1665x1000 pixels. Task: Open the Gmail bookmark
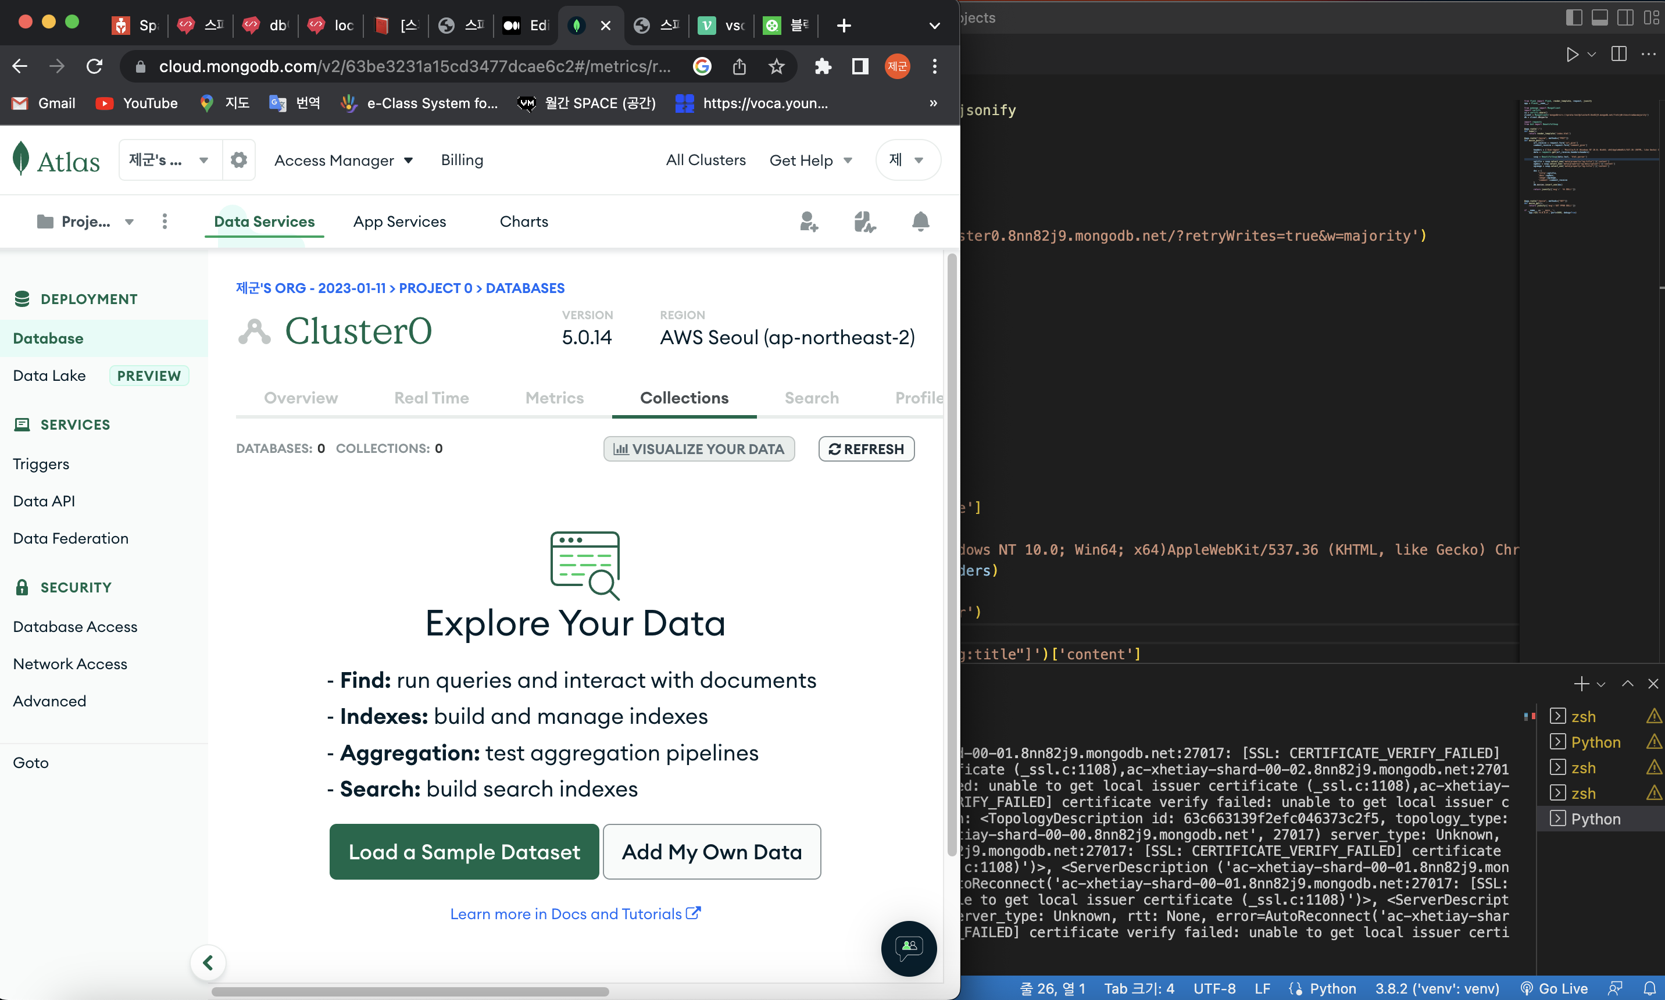click(x=44, y=103)
